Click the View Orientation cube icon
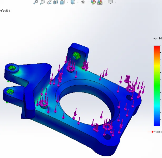The height and width of the screenshot is (158, 162). click(x=62, y=2)
